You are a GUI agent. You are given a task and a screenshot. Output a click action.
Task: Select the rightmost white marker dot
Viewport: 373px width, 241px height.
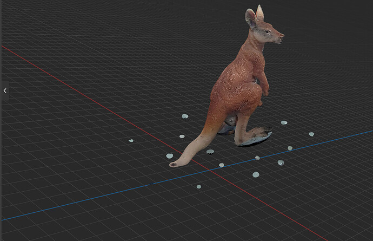(311, 134)
